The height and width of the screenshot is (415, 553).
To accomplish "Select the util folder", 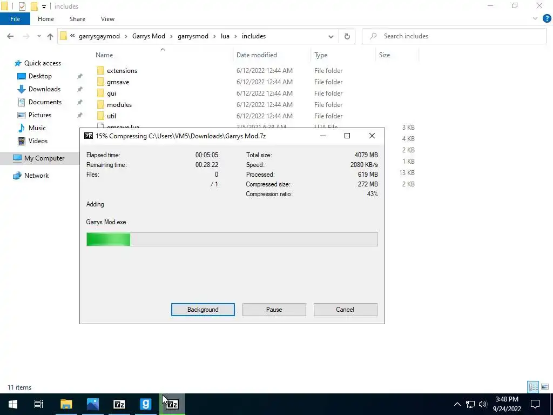I will pyautogui.click(x=111, y=116).
